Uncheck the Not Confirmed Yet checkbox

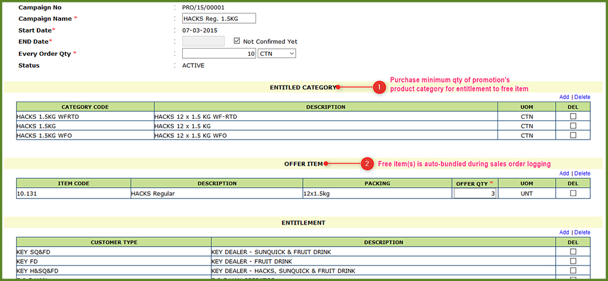click(237, 41)
